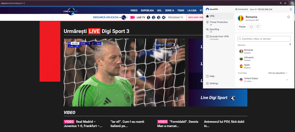Open "Formidabil" Dennis Man video article
The height and width of the screenshot is (132, 295).
coord(178,124)
